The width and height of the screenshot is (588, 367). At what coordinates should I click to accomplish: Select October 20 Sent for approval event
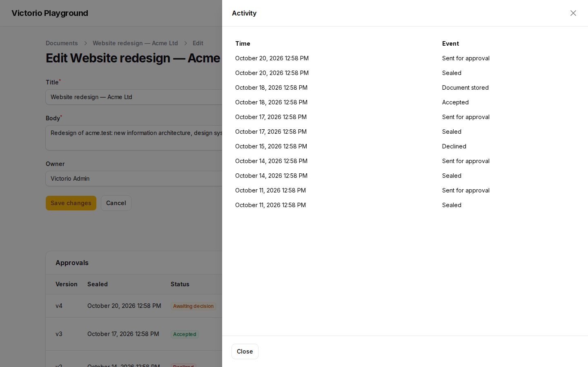click(466, 58)
